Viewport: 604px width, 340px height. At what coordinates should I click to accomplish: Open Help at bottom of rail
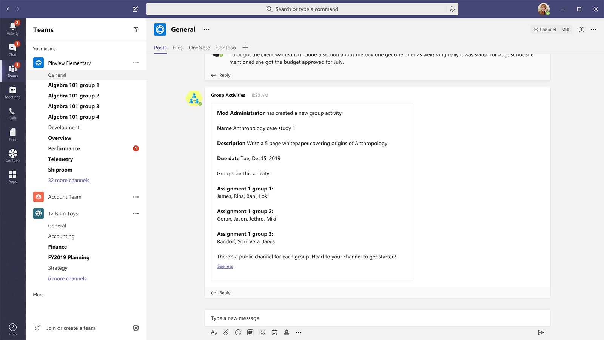[x=12, y=329]
